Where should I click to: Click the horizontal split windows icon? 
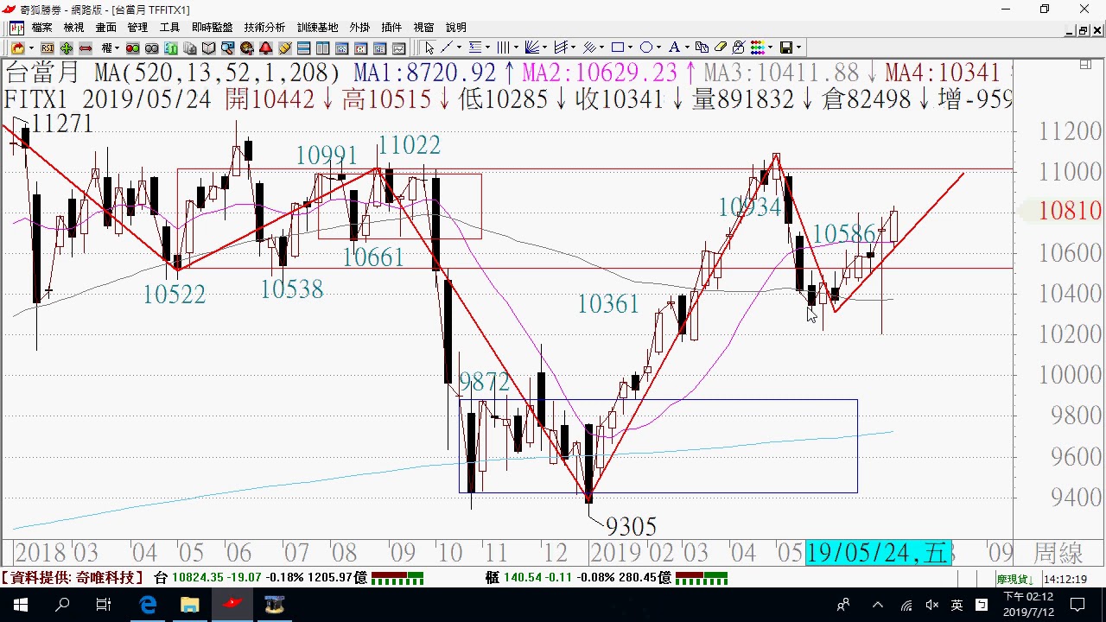click(303, 48)
